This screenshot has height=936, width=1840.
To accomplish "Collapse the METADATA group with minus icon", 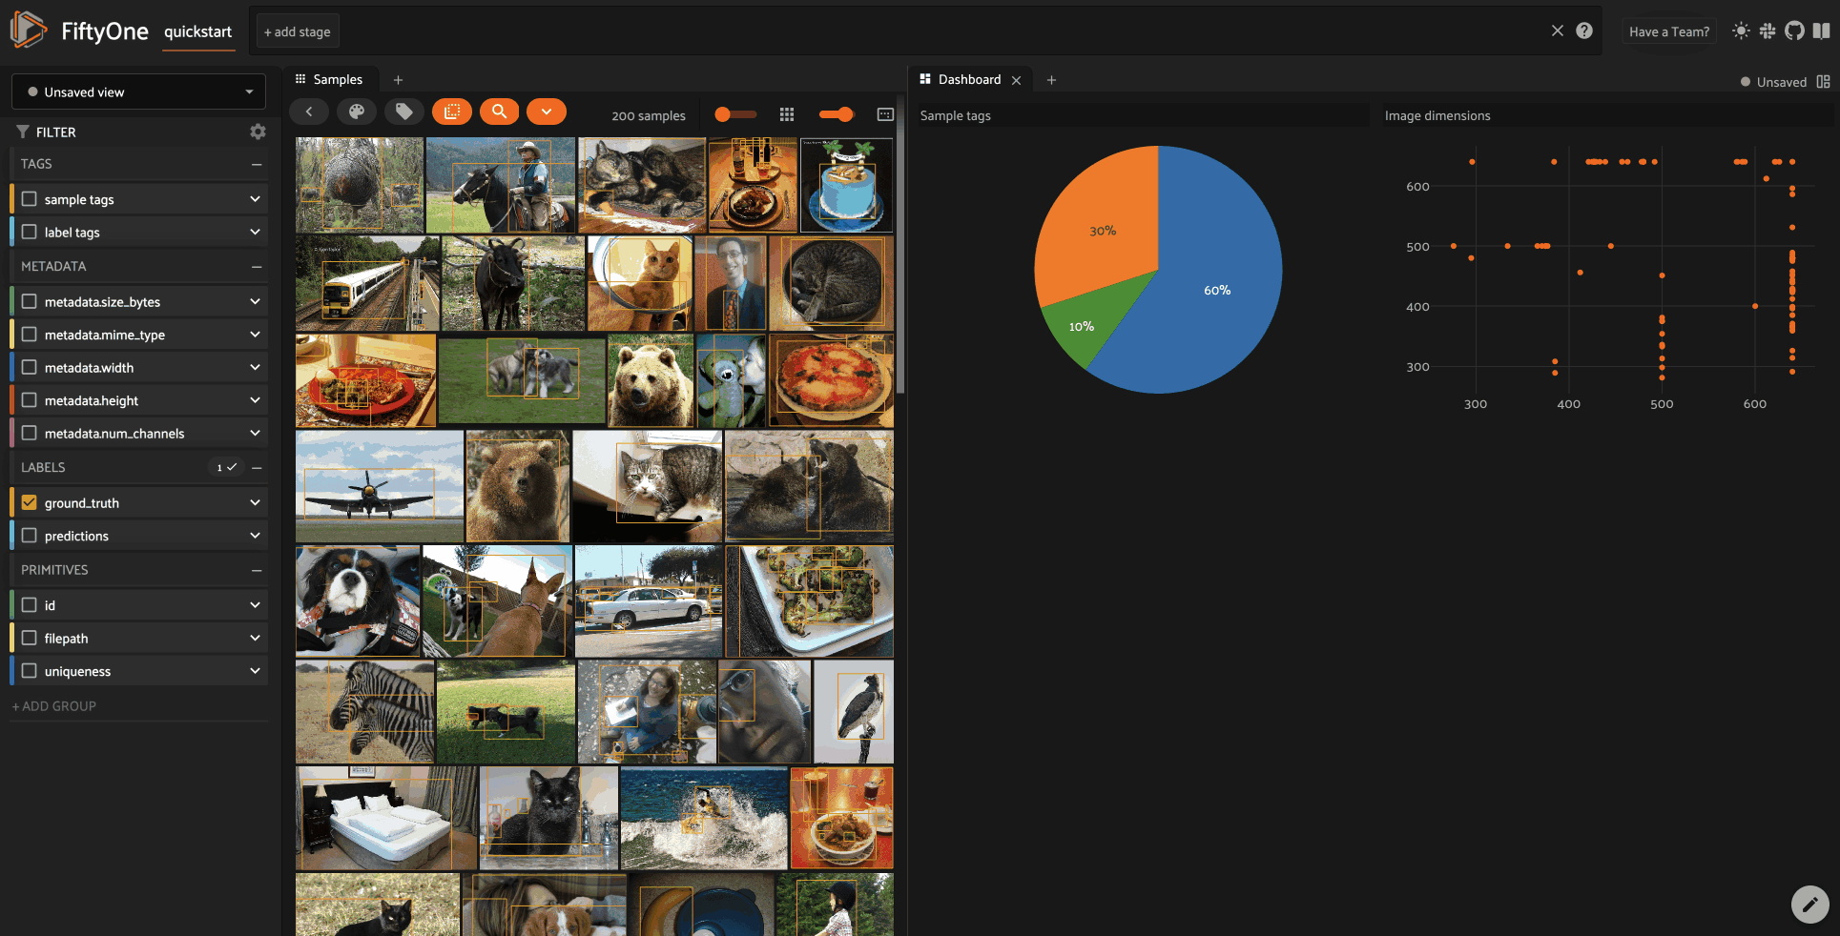I will [257, 267].
